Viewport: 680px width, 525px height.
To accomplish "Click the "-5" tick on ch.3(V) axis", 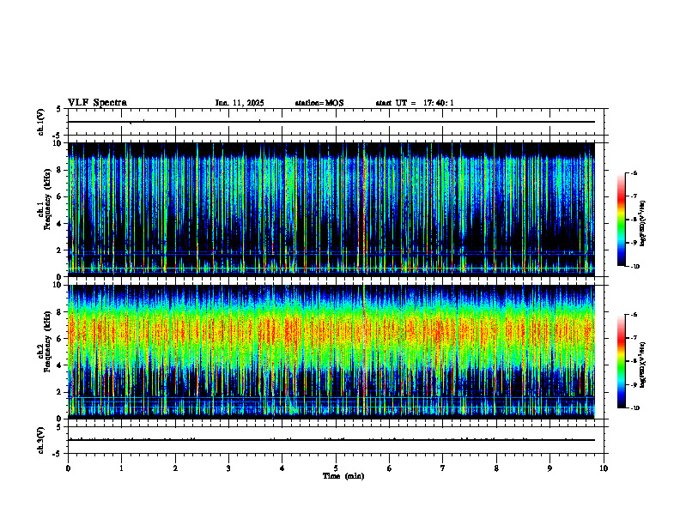I will coord(57,455).
